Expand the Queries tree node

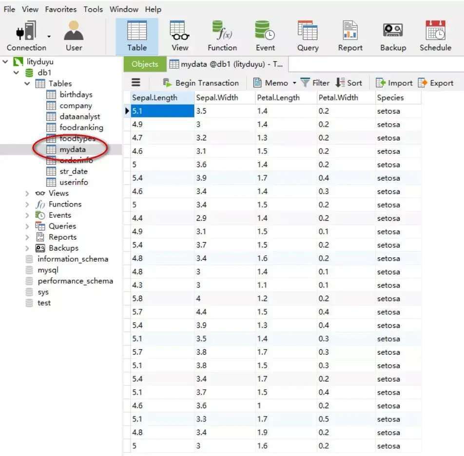pyautogui.click(x=27, y=226)
